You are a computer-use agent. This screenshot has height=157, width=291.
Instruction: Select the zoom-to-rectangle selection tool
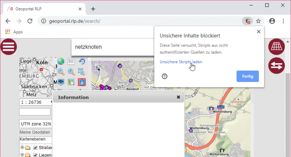(81, 72)
